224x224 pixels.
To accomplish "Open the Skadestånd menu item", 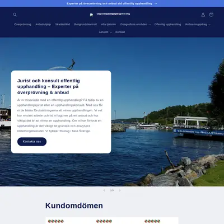I will 63,25.
